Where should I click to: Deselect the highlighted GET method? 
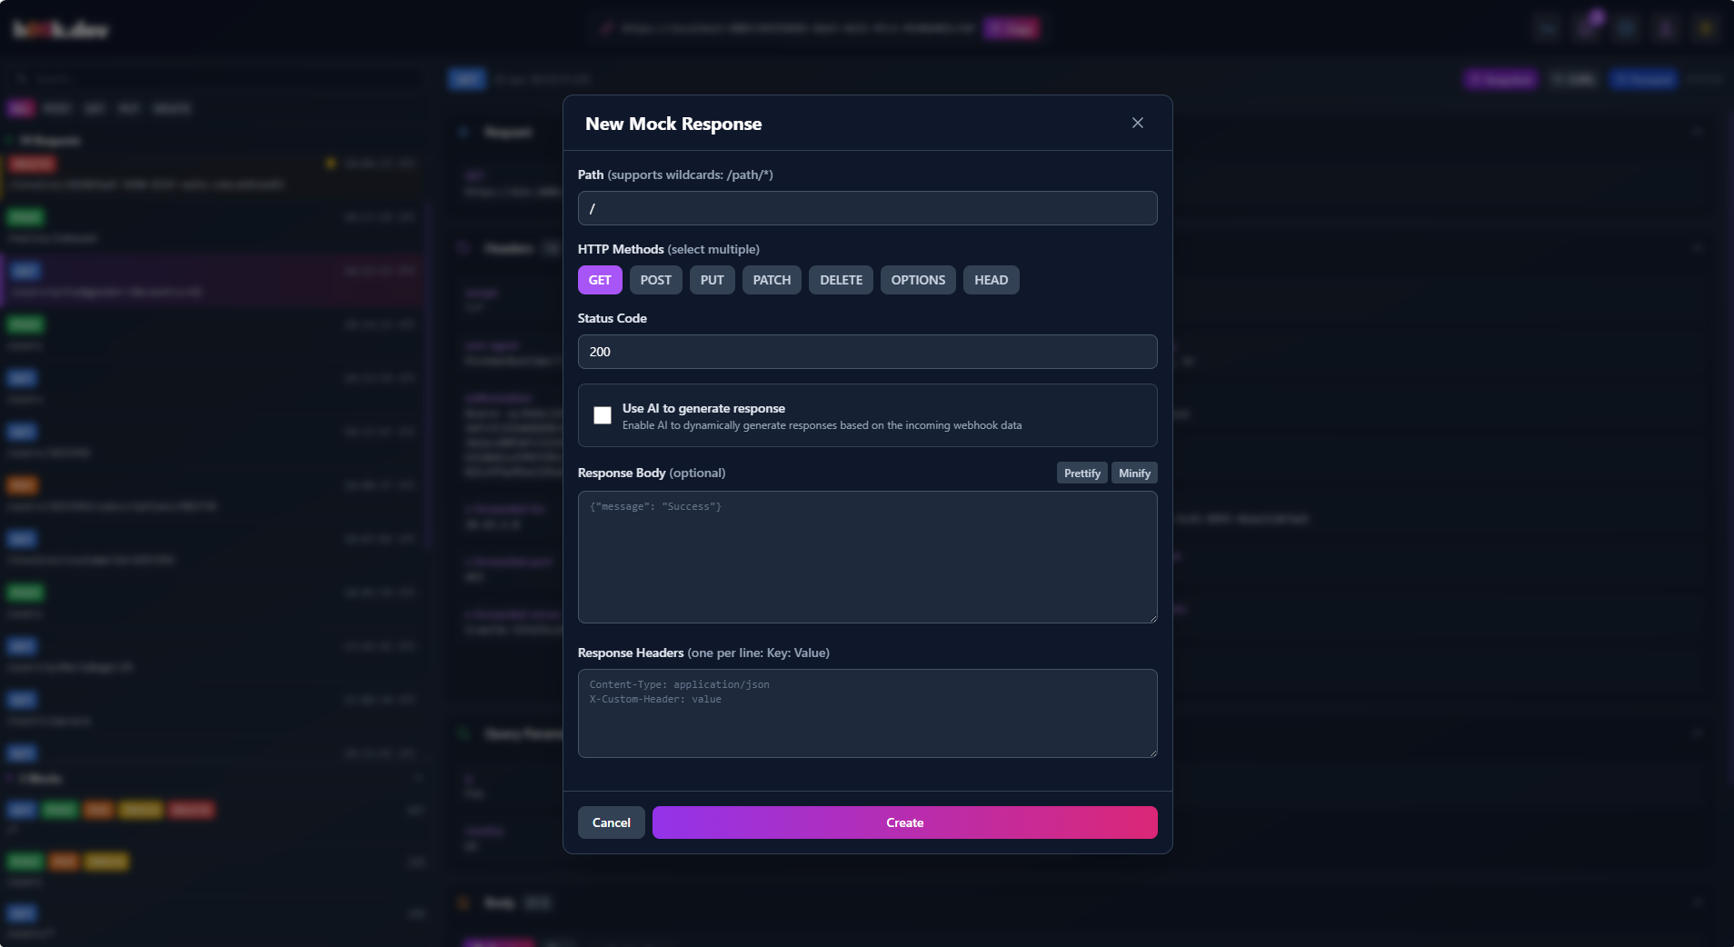[600, 280]
